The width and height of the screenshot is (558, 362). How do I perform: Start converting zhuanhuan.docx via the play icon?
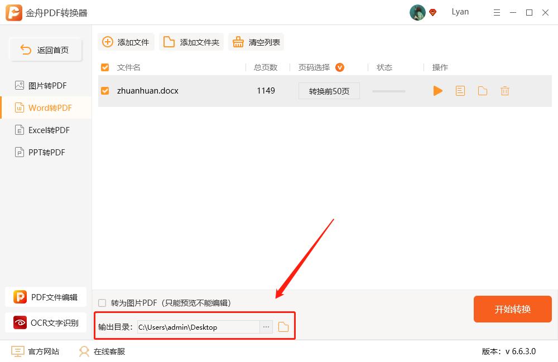click(438, 91)
